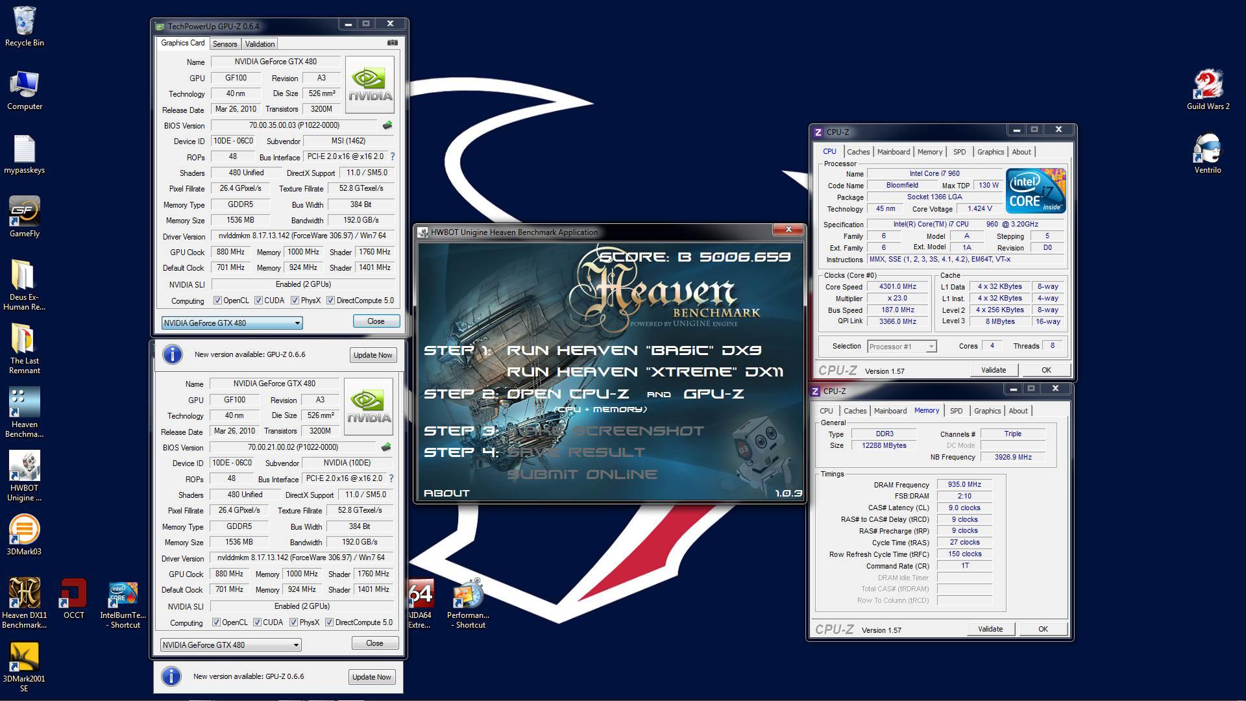Toggle OpenCL checkbox in bottom GPU-Z

[217, 622]
